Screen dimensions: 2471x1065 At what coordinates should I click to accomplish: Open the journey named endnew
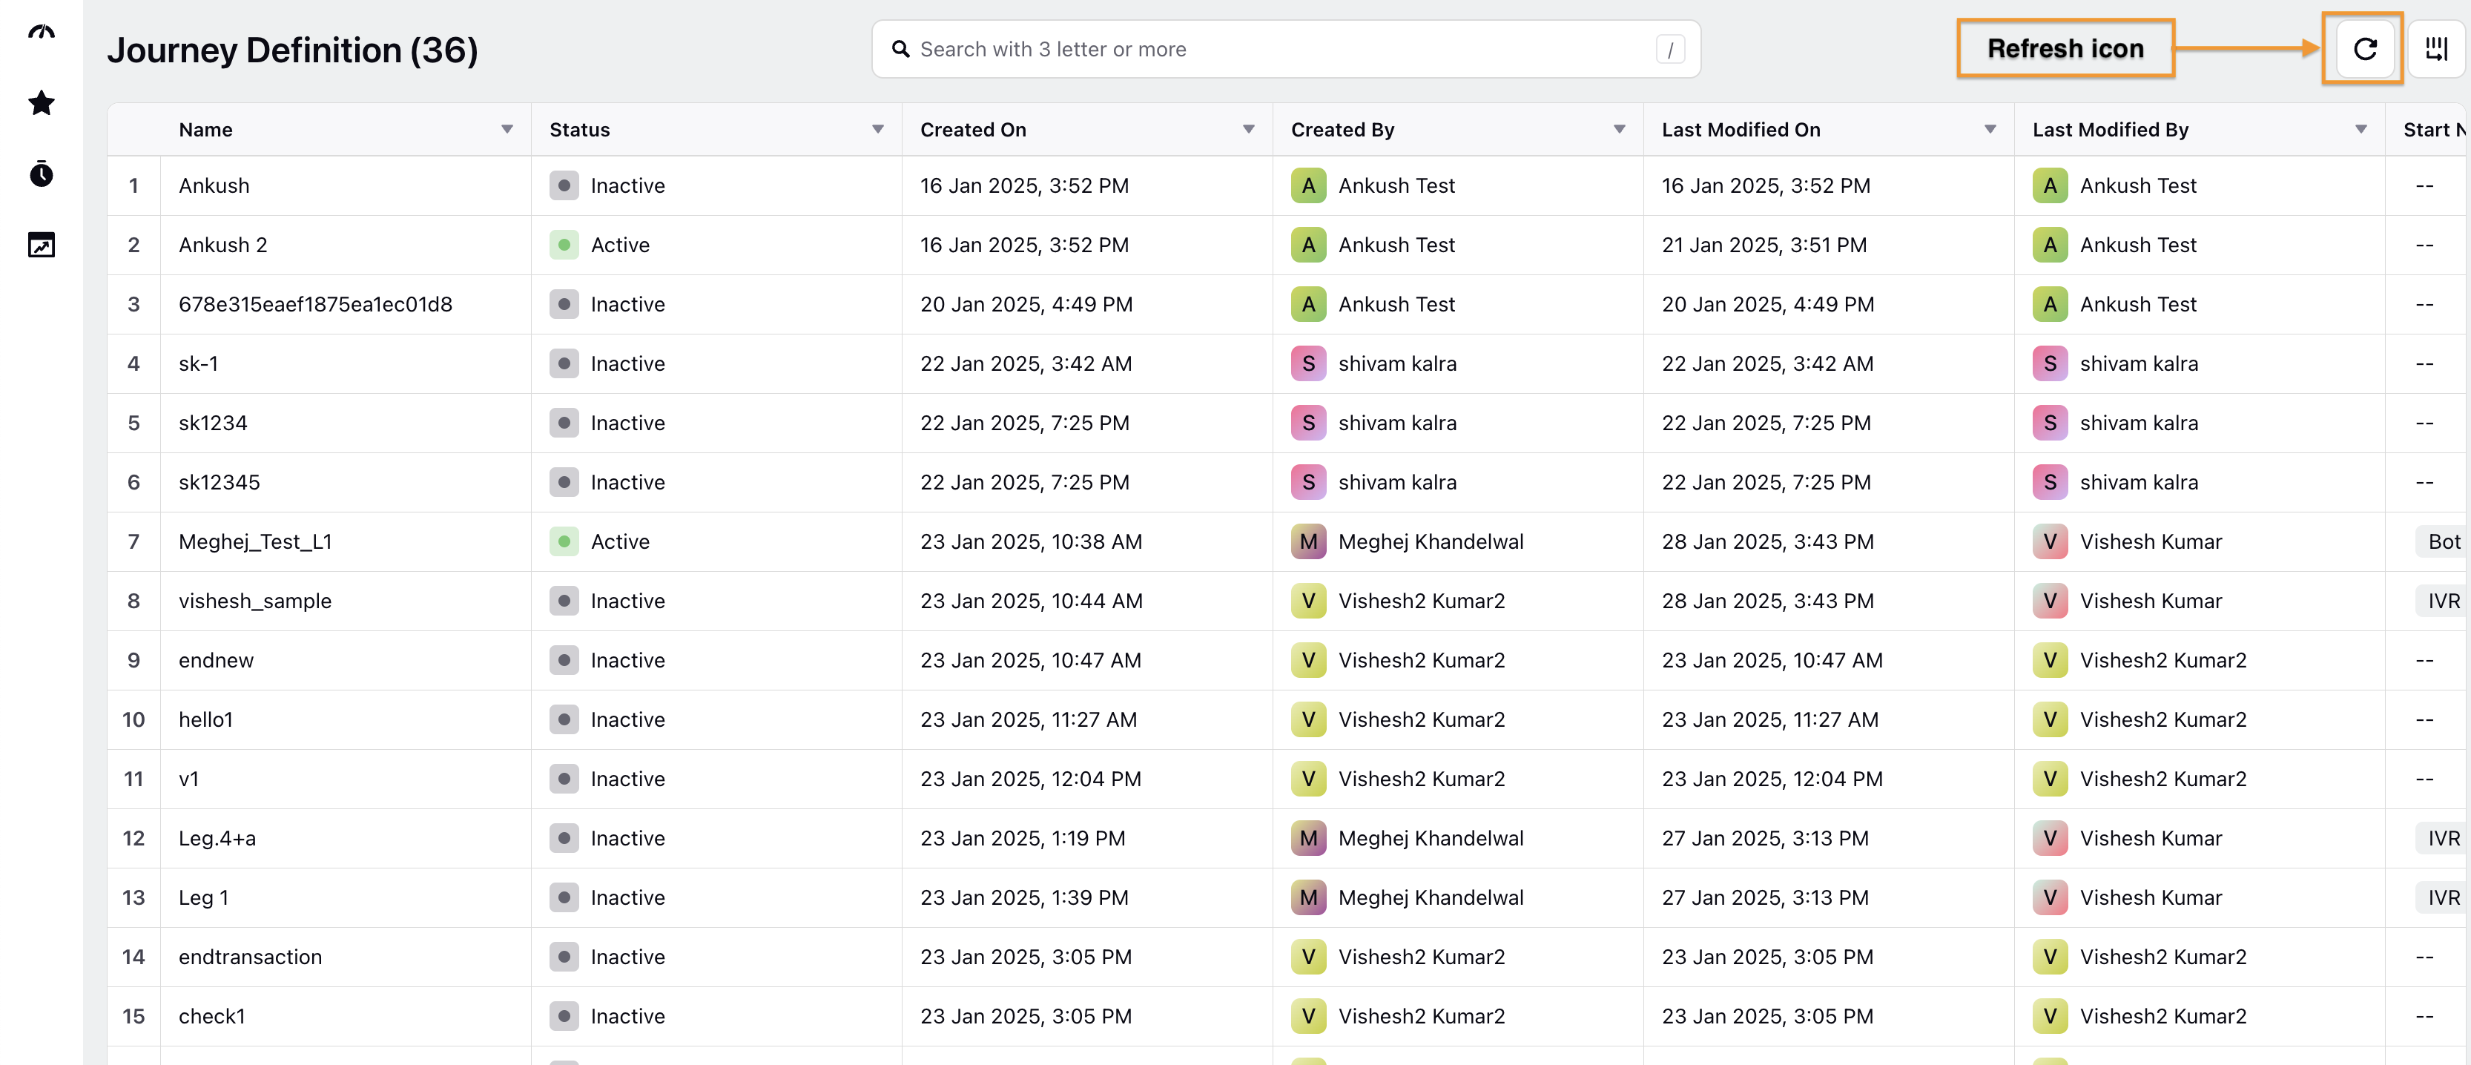tap(216, 660)
